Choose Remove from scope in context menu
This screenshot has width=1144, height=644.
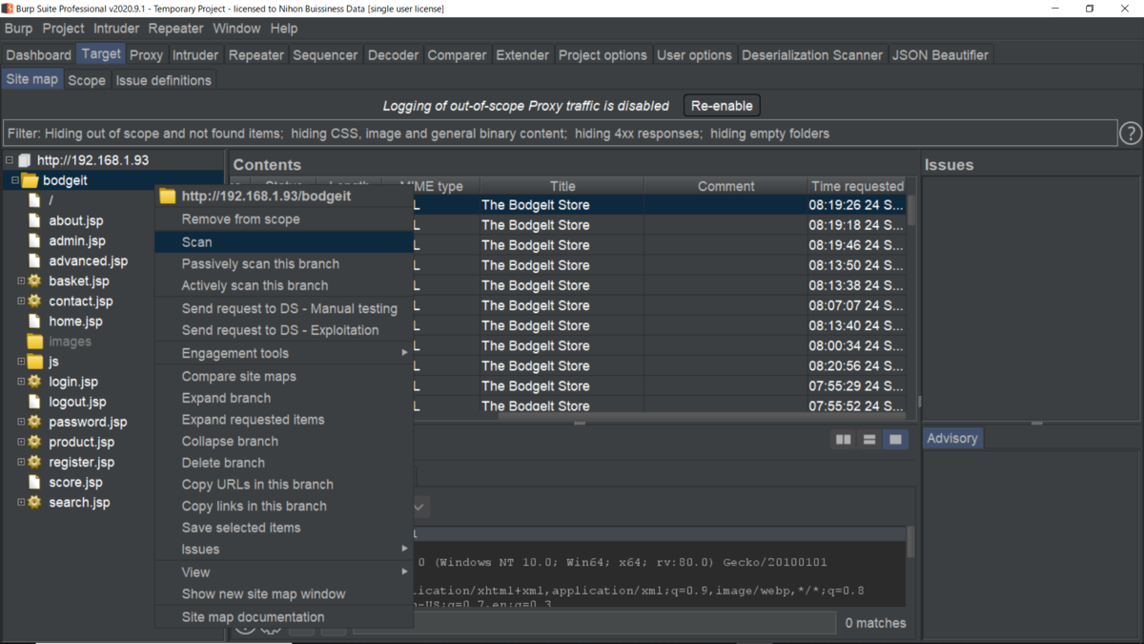pos(284,219)
